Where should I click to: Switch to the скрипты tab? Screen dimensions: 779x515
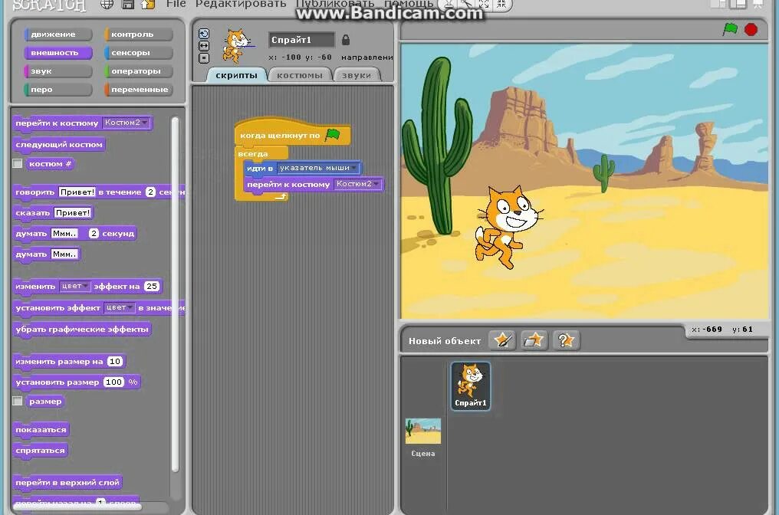click(236, 75)
